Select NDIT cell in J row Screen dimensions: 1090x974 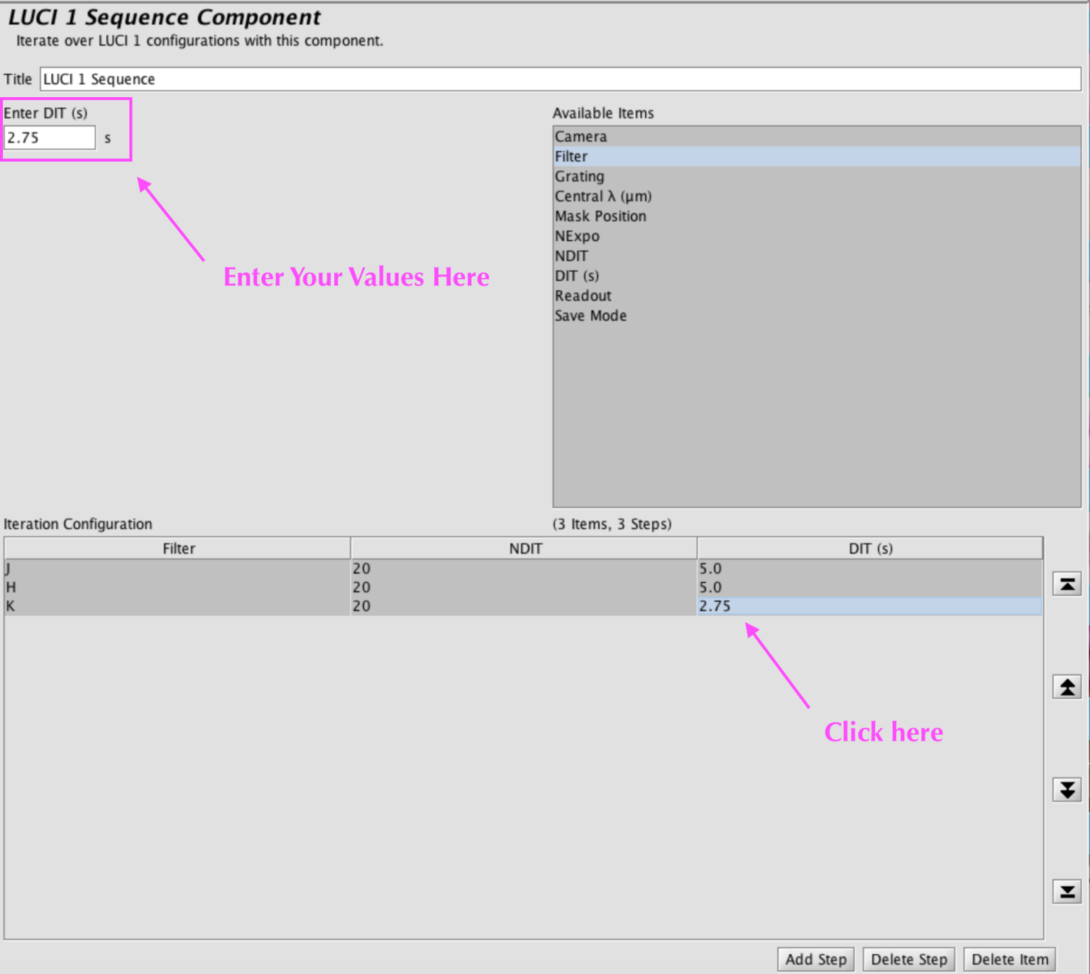pos(524,568)
